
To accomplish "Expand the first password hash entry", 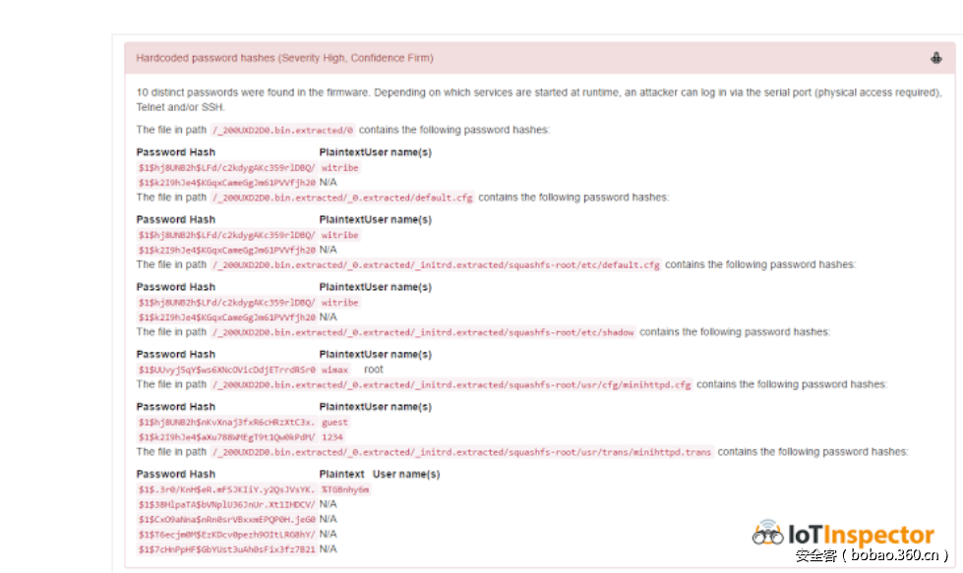I will (x=234, y=167).
